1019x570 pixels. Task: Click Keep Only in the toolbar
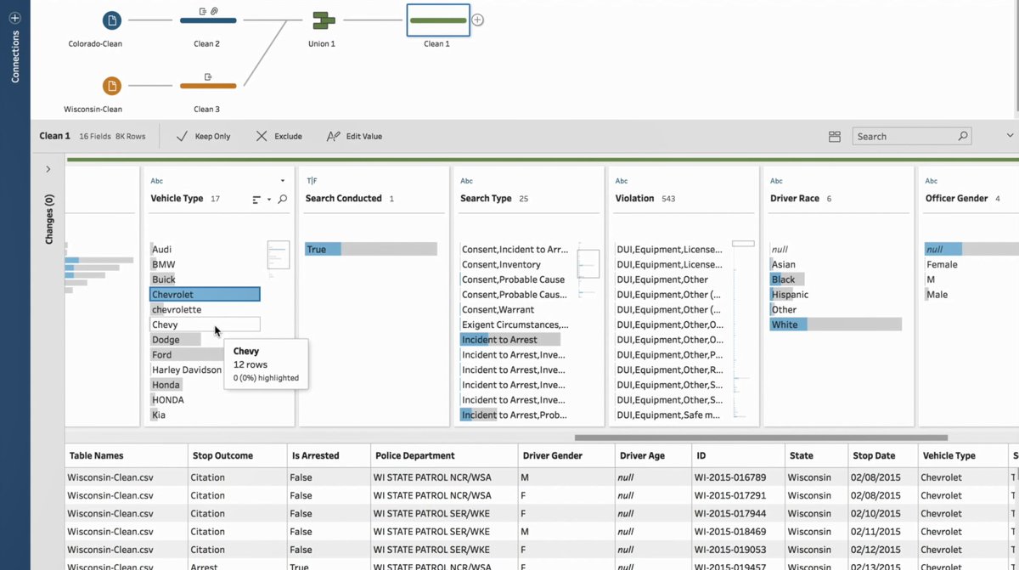203,136
